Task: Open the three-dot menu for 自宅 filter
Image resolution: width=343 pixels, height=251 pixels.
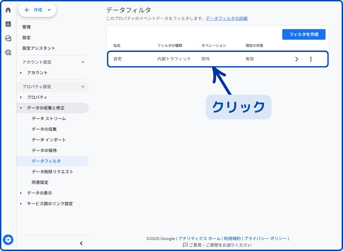Action: coord(311,59)
